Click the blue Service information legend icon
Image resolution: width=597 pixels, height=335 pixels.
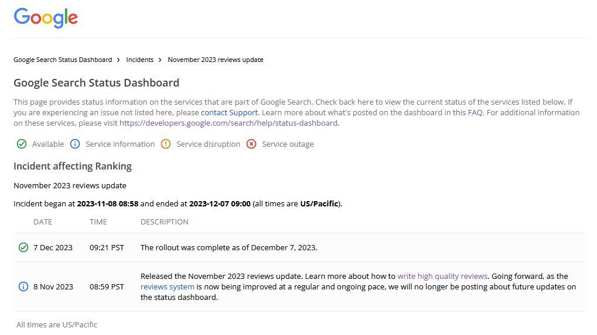coord(75,144)
